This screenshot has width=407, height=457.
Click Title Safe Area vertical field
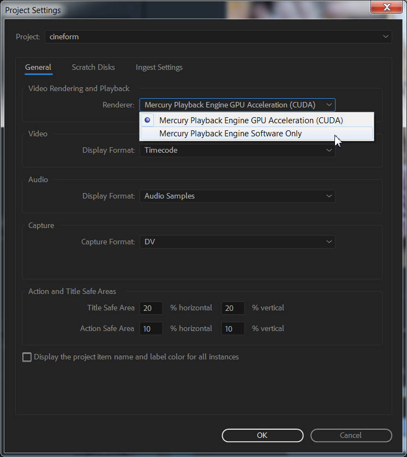pyautogui.click(x=232, y=308)
